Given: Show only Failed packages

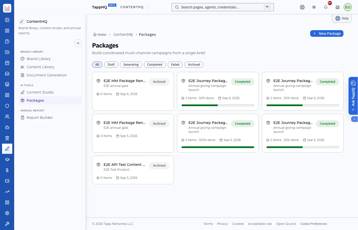Looking at the screenshot, I should 175,65.
